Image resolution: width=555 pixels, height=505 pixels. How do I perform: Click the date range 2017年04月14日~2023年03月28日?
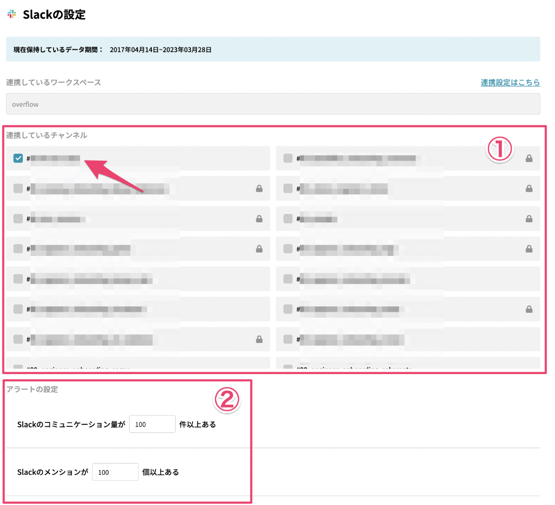click(x=160, y=50)
